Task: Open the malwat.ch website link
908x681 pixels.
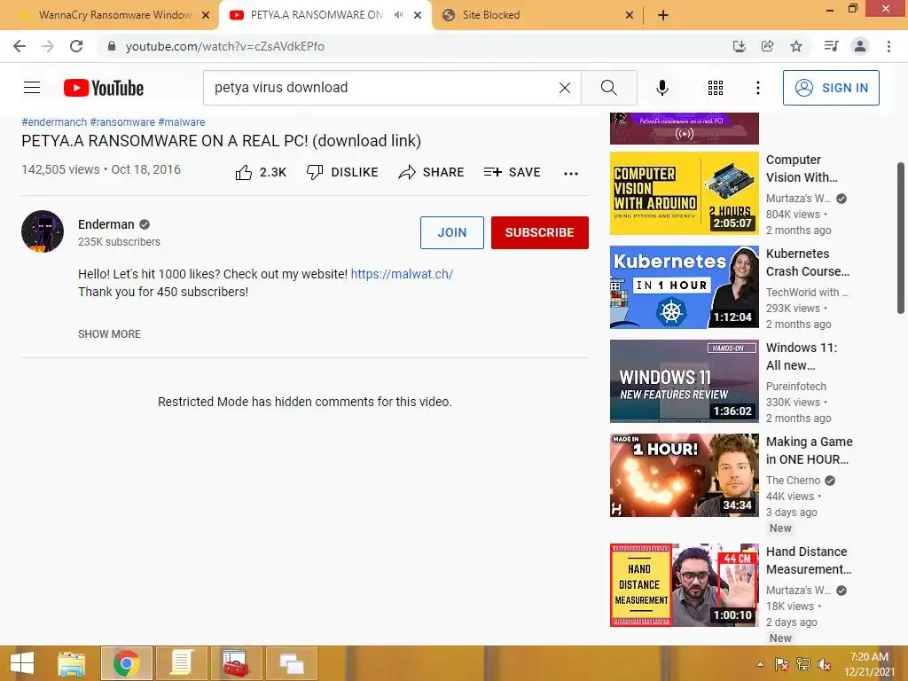Action: (x=402, y=274)
